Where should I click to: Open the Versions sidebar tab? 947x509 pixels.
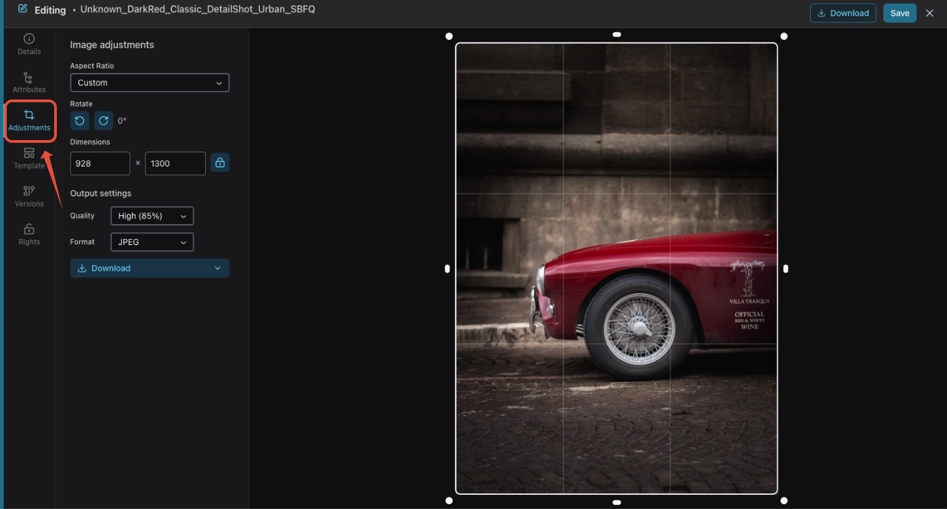(29, 196)
